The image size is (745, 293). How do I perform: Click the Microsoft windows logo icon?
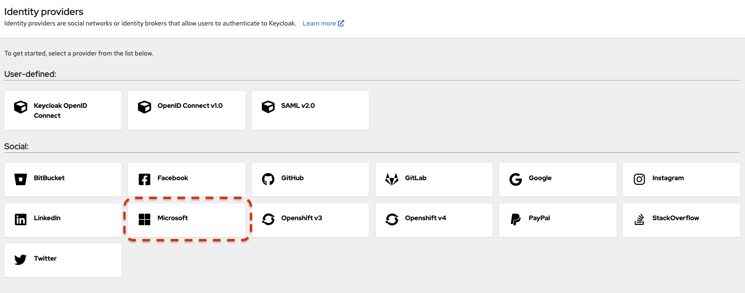coord(144,219)
